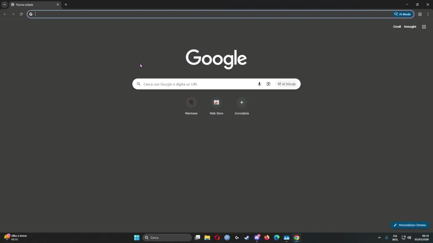The width and height of the screenshot is (433, 243).
Task: Reload the page
Action: click(21, 14)
